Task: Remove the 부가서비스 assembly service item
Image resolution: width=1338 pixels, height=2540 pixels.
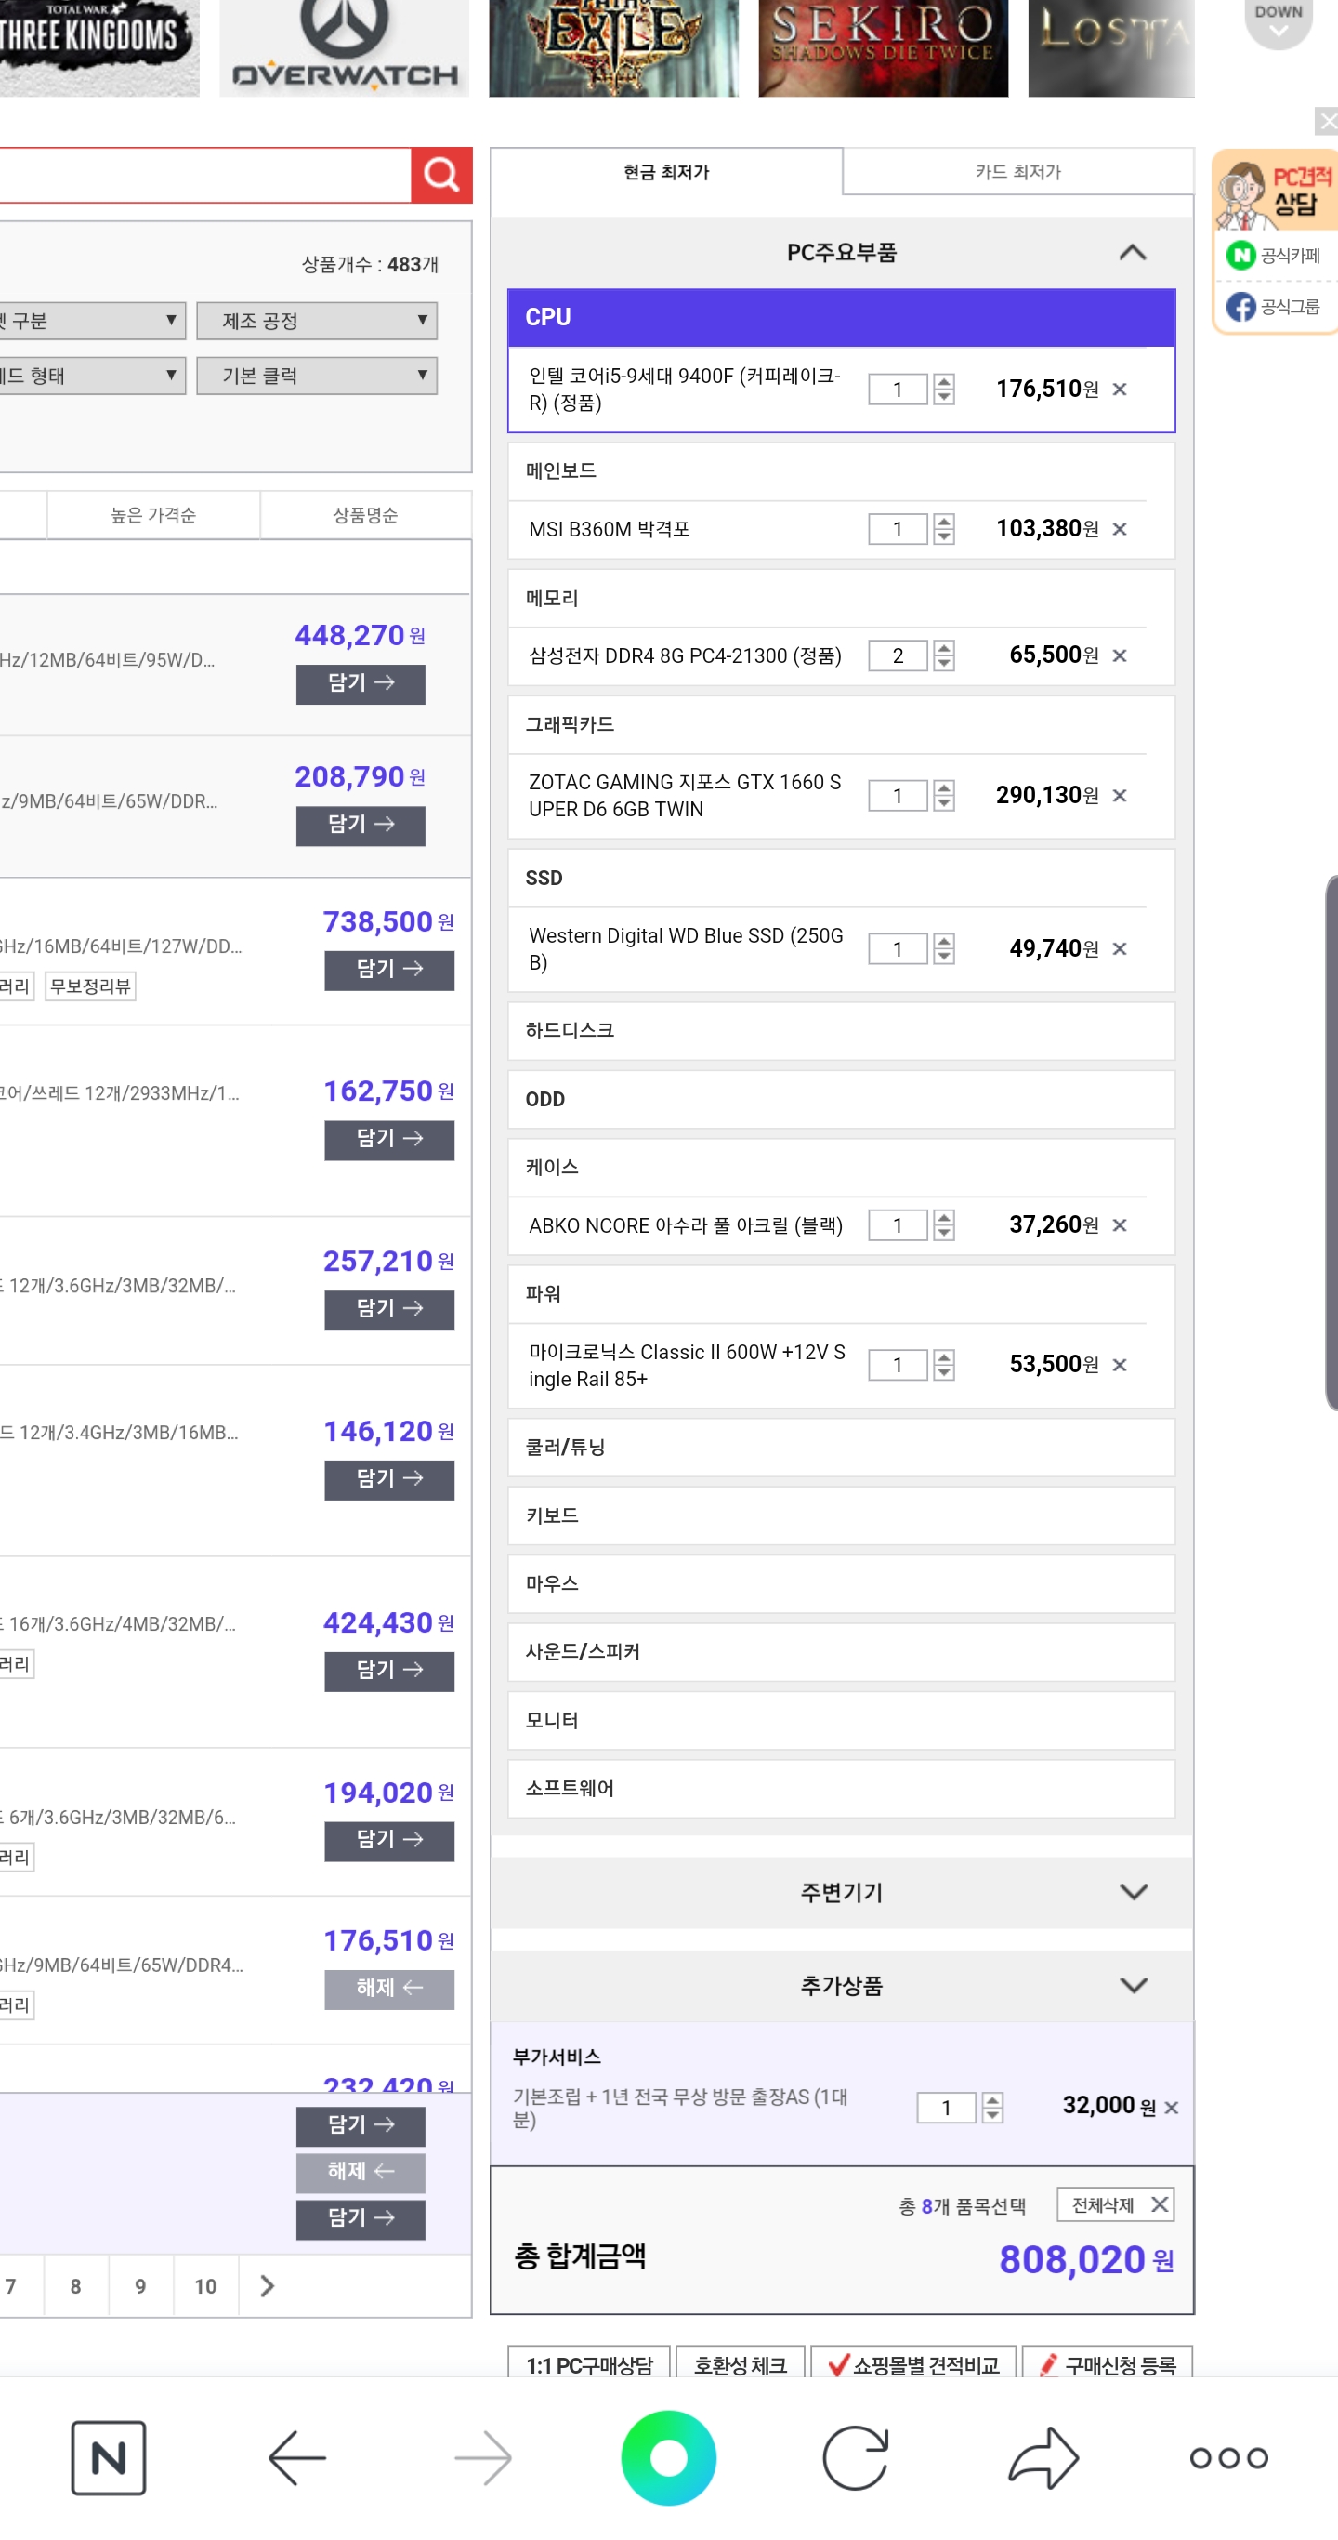Action: [1171, 2107]
